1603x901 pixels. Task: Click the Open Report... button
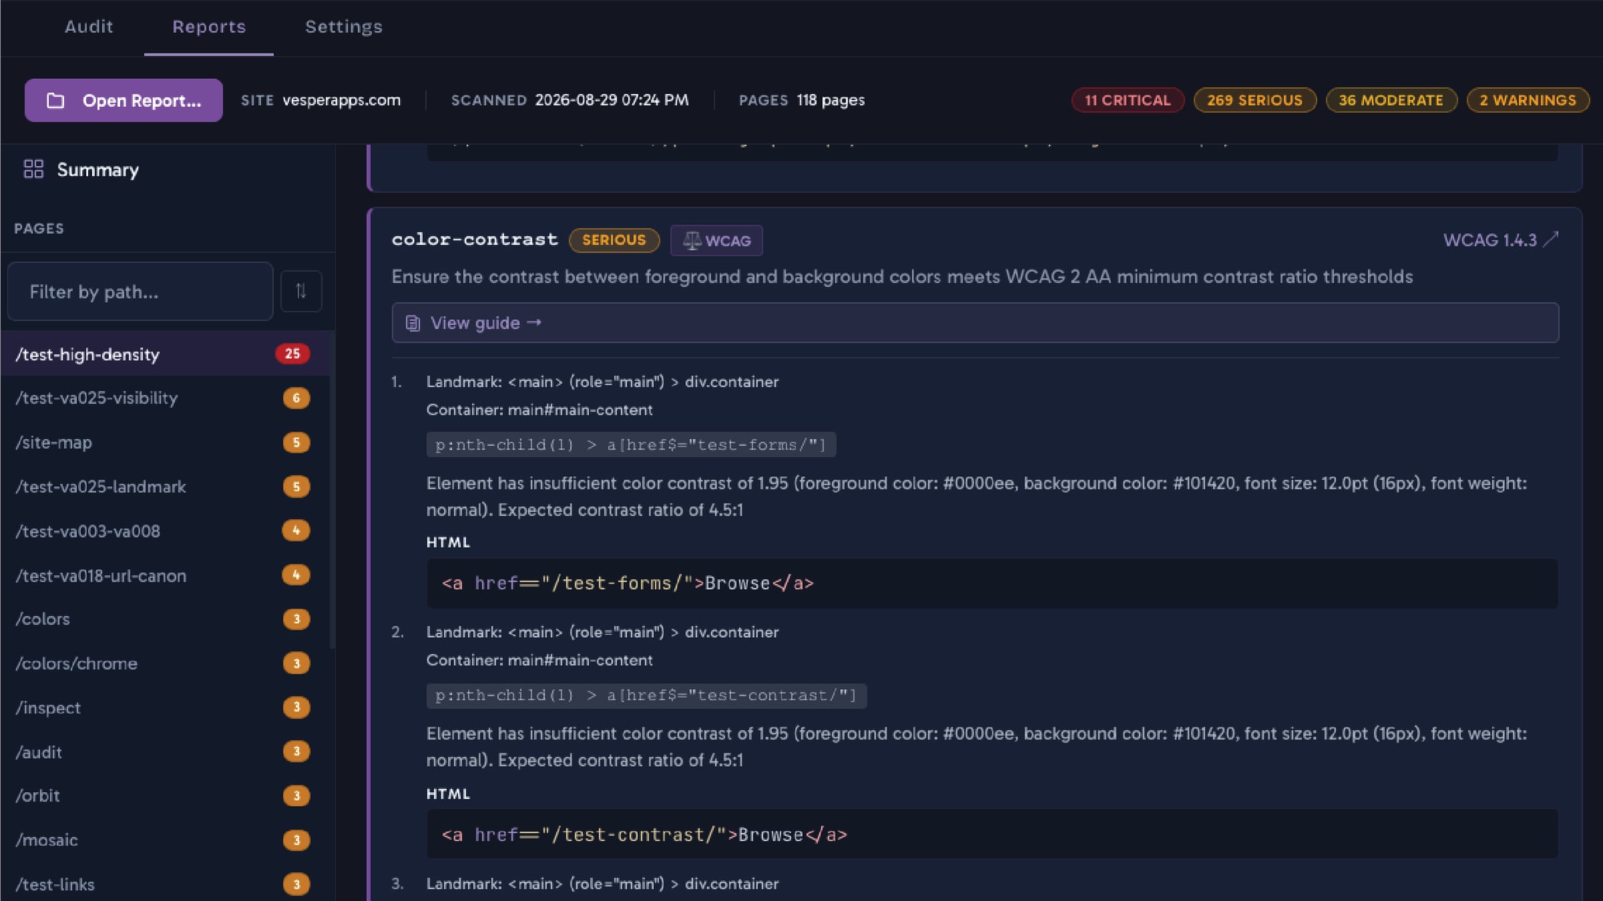[124, 100]
